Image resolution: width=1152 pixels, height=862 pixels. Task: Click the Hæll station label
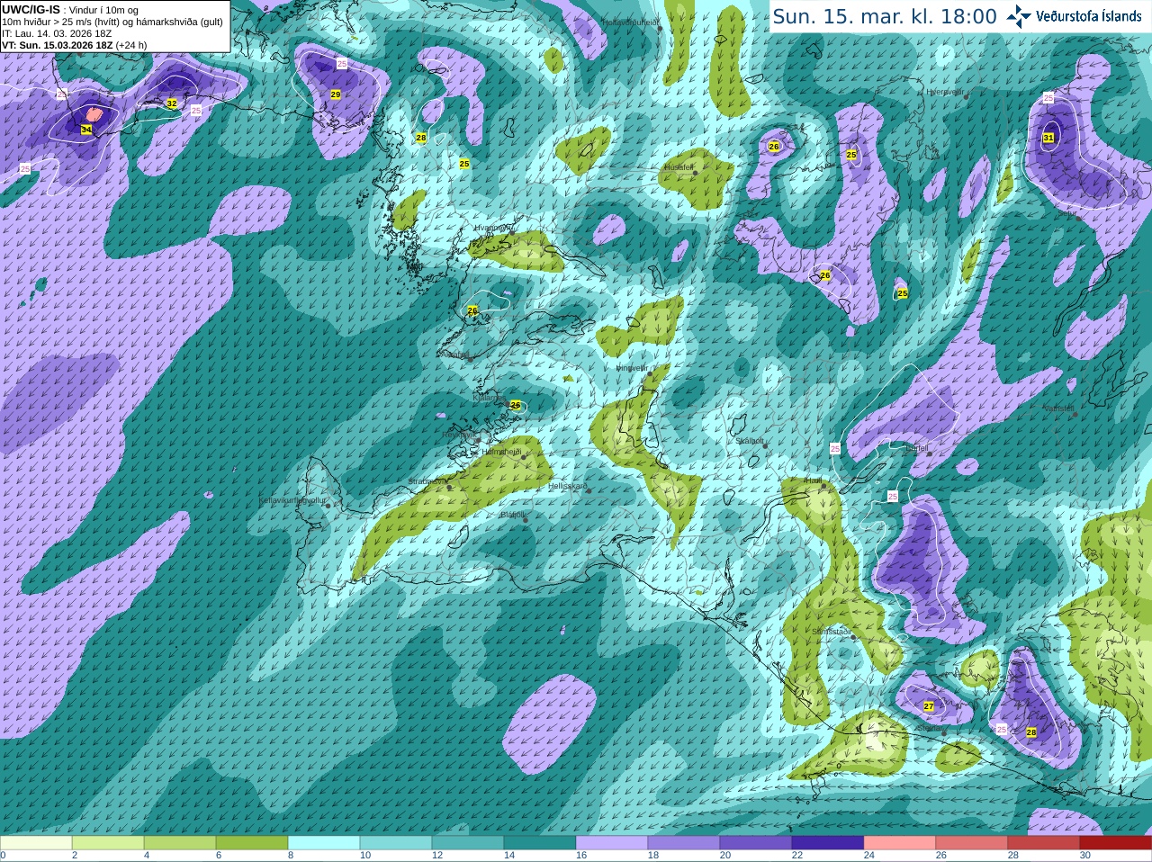coord(813,480)
